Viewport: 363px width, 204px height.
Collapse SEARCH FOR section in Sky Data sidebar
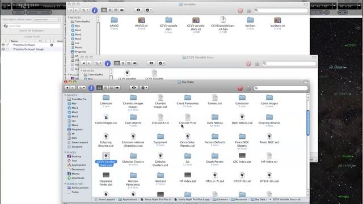point(65,184)
